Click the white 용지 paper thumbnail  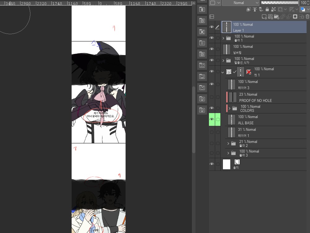pyautogui.click(x=227, y=164)
